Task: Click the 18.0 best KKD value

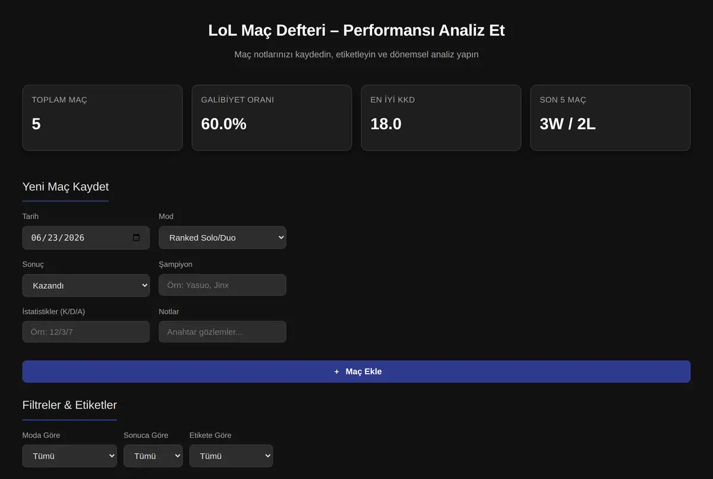Action: (x=386, y=124)
